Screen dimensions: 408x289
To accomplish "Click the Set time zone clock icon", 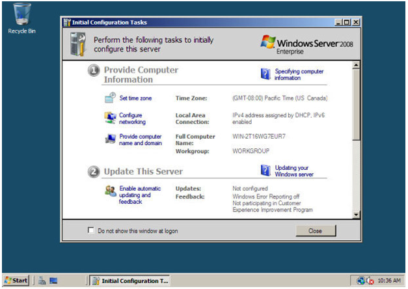I will click(x=110, y=98).
